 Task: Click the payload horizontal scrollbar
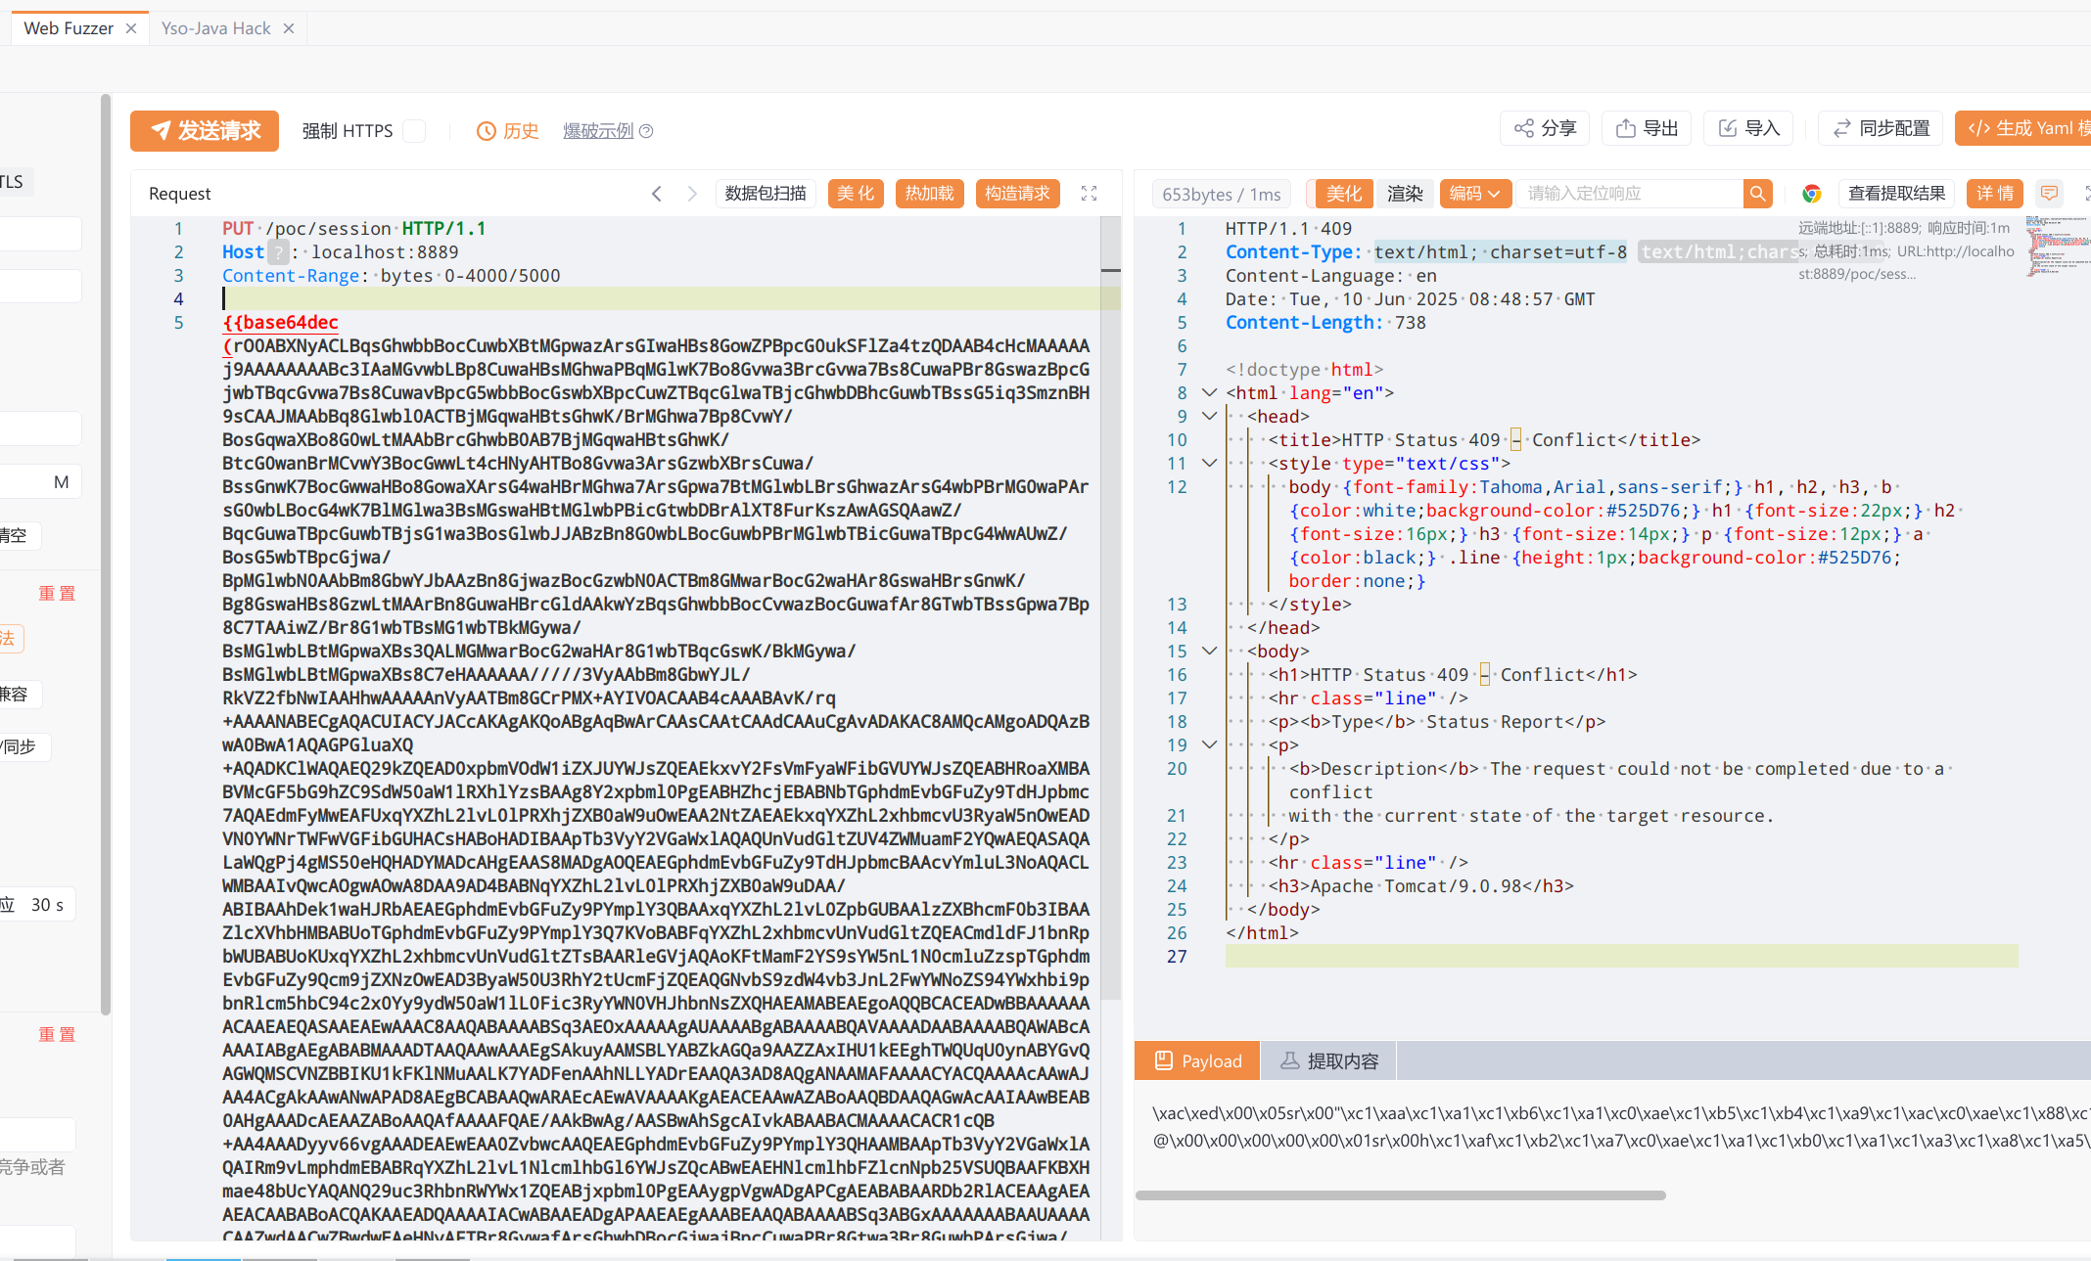click(x=1400, y=1195)
